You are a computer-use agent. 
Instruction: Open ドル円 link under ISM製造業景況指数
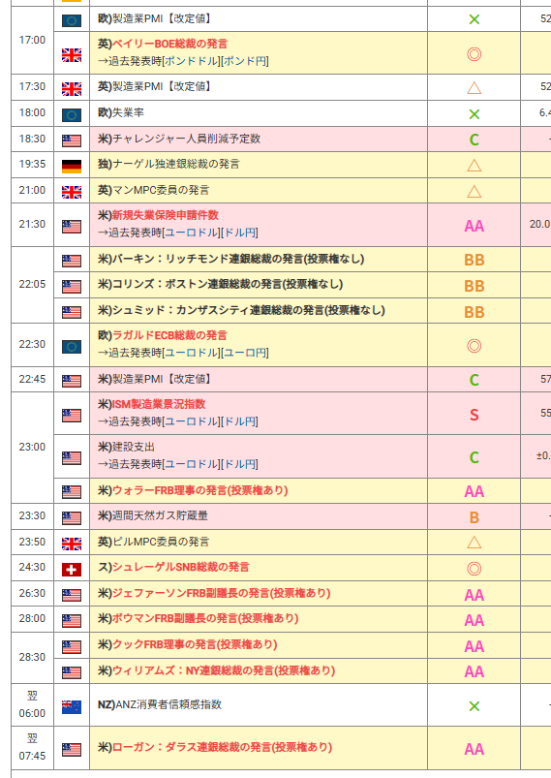[x=240, y=421]
